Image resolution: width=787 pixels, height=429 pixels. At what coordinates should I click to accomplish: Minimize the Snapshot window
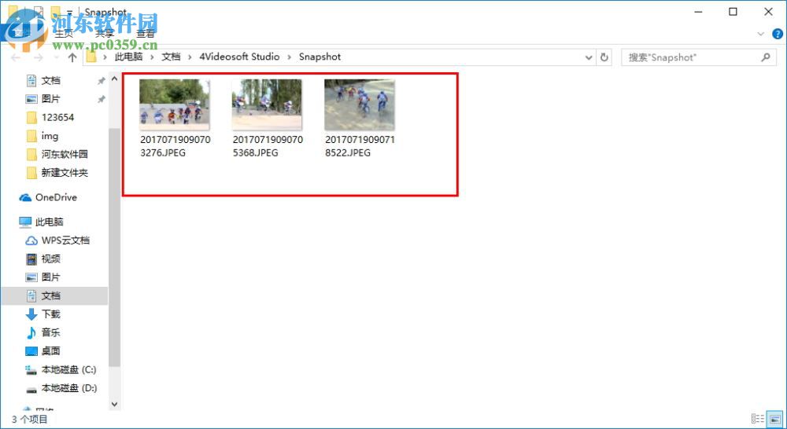(x=698, y=12)
